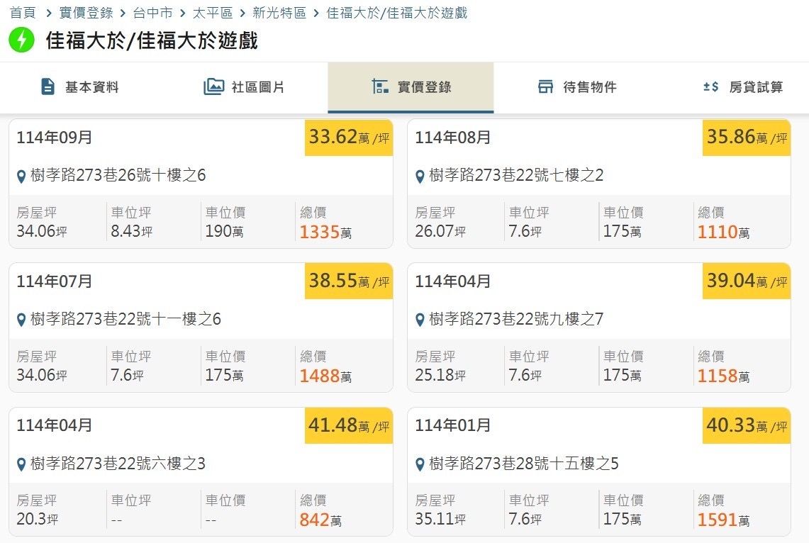Select the 41.48萬/坪 price badge
The width and height of the screenshot is (809, 543).
click(349, 425)
